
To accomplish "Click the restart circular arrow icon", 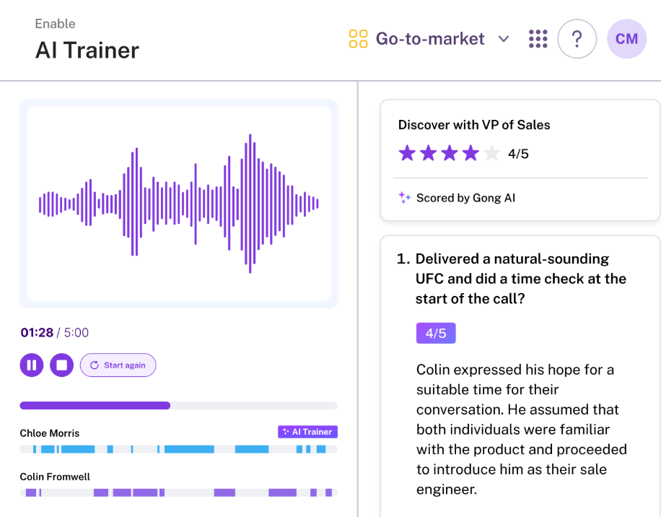I will click(x=96, y=365).
